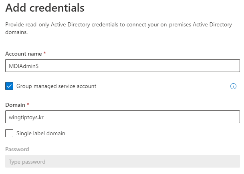
Task: Uncheck the Group managed service account checkbox
Action: coord(9,86)
